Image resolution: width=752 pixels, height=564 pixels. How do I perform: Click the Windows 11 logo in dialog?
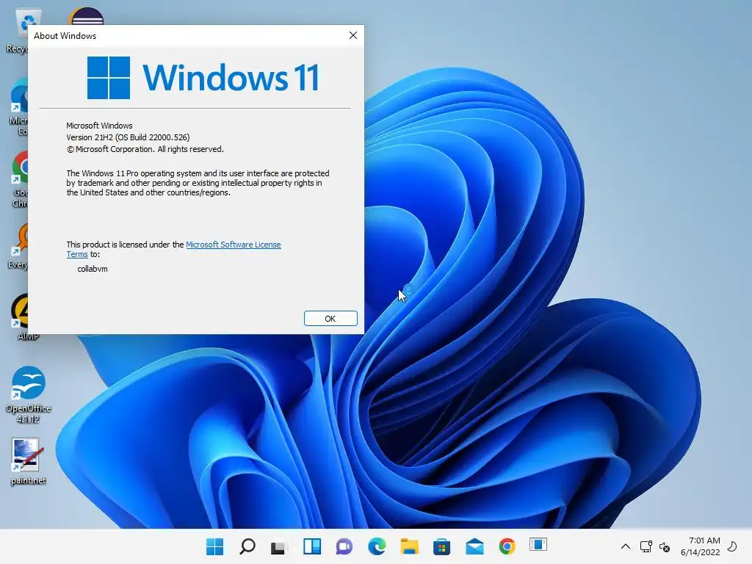[x=203, y=78]
